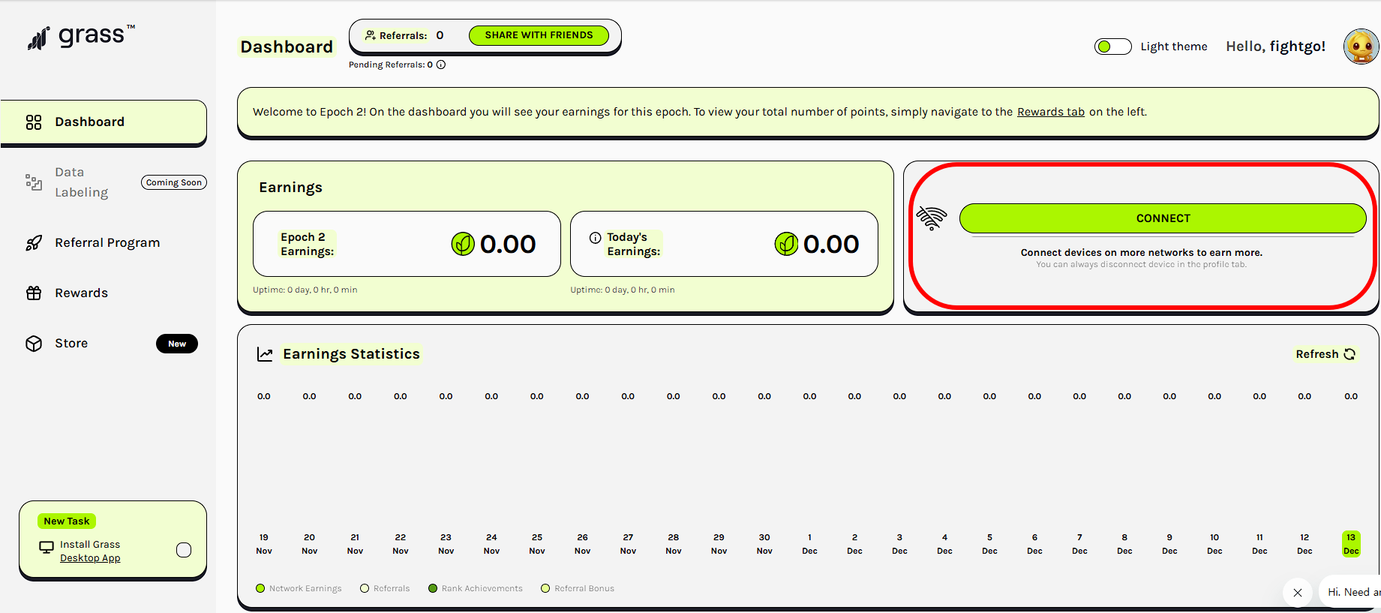Click the Today's Earnings info icon
This screenshot has height=613, width=1381.
point(596,238)
